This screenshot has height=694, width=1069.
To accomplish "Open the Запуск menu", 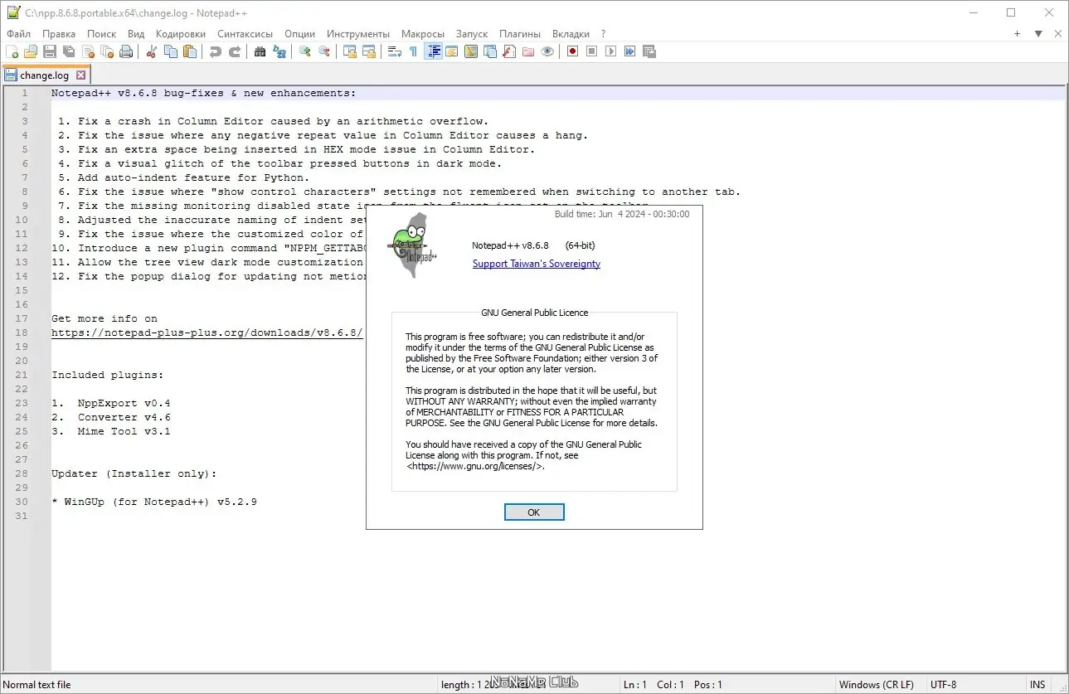I will (x=473, y=34).
